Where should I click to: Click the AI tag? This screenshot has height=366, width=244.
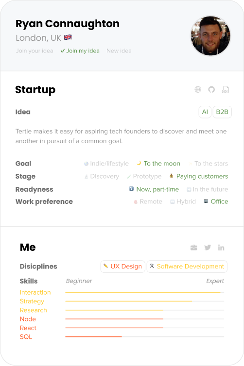(x=205, y=112)
